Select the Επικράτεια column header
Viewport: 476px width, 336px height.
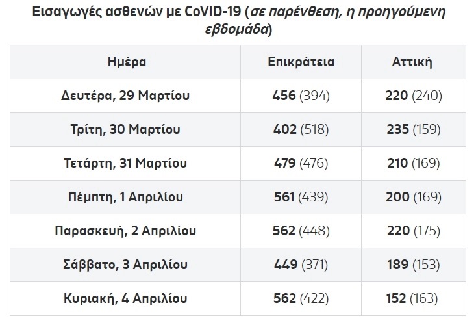point(301,62)
